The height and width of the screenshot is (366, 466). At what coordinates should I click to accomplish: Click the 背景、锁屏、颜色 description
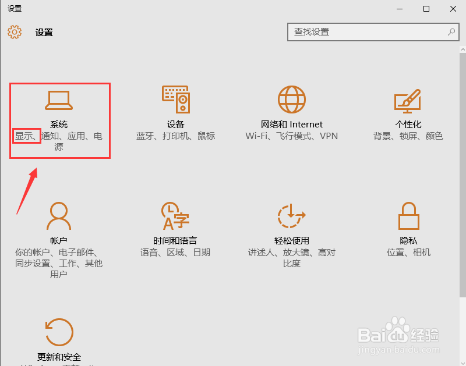coord(408,136)
